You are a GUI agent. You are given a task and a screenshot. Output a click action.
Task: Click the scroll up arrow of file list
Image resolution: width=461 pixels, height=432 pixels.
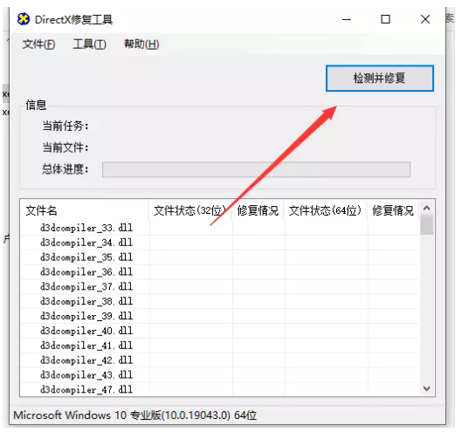click(427, 209)
